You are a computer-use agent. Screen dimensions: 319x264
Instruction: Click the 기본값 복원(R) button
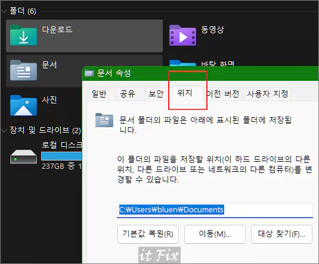click(x=148, y=234)
